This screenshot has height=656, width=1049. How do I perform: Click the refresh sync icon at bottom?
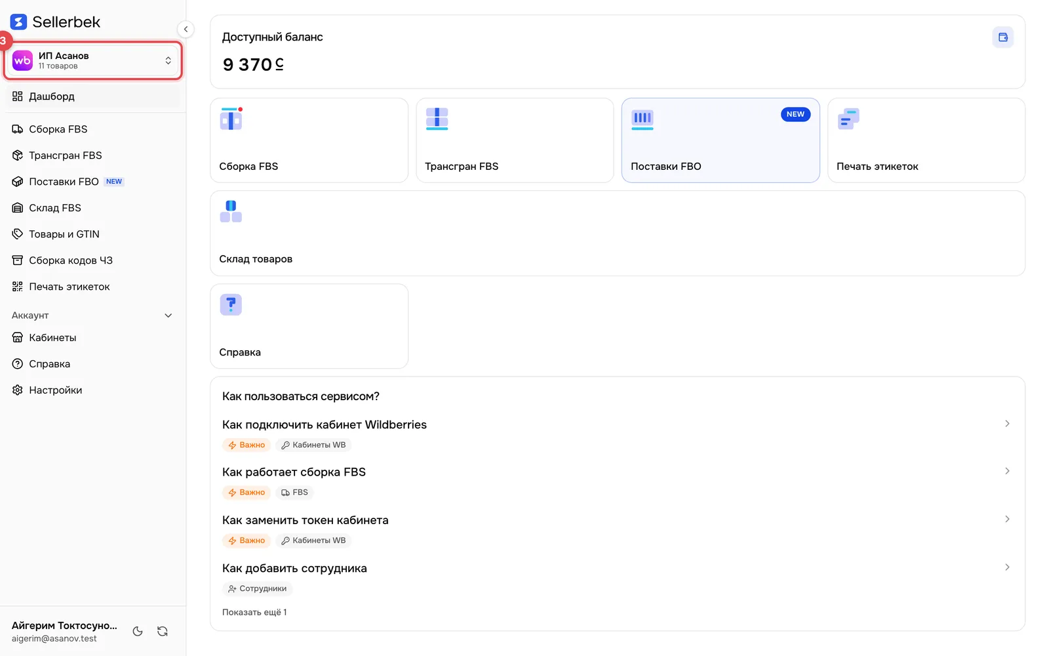(x=163, y=631)
